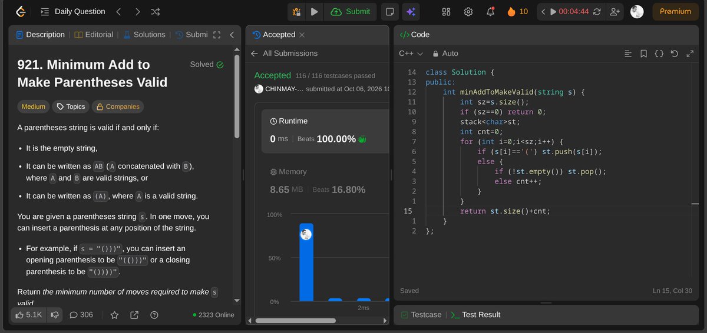
Task: Open the notes sticky icon
Action: 389,11
